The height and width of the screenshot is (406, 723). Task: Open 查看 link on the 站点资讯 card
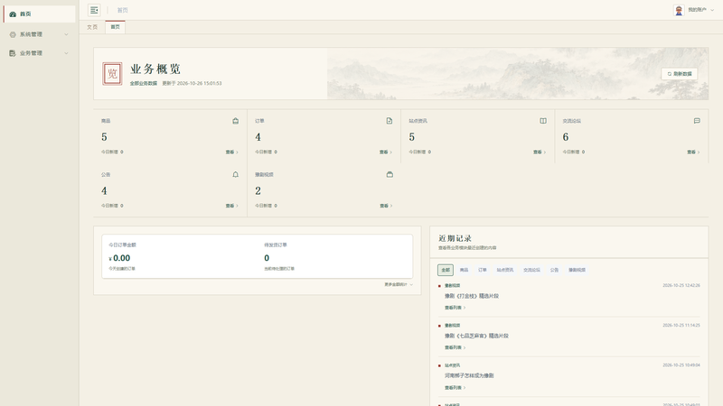pyautogui.click(x=540, y=152)
